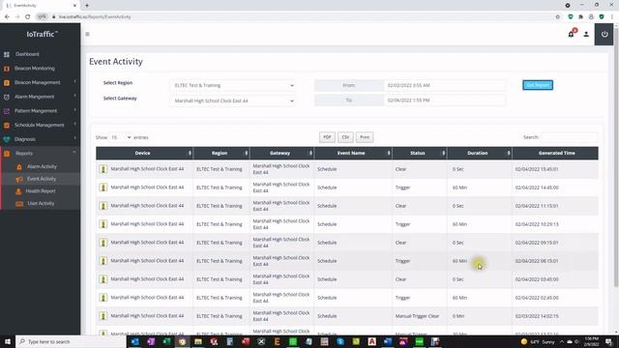Screen dimensions: 619x348
Task: Click the table Search box
Action: [570, 137]
